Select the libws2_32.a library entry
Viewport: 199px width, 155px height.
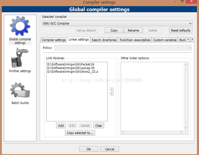pos(72,72)
